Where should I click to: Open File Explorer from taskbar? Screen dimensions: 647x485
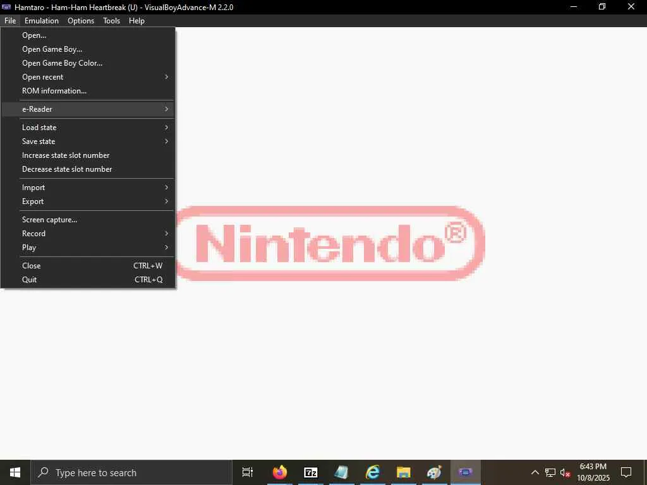(404, 472)
